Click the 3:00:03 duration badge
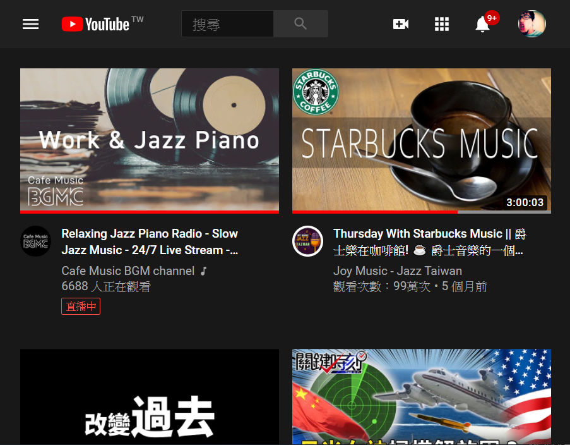Screen dimensions: 570x445 pos(525,202)
